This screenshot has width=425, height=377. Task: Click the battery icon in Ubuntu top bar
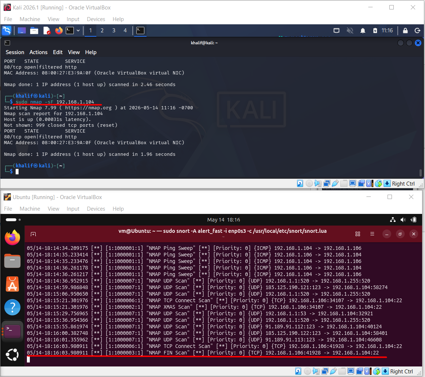[414, 220]
